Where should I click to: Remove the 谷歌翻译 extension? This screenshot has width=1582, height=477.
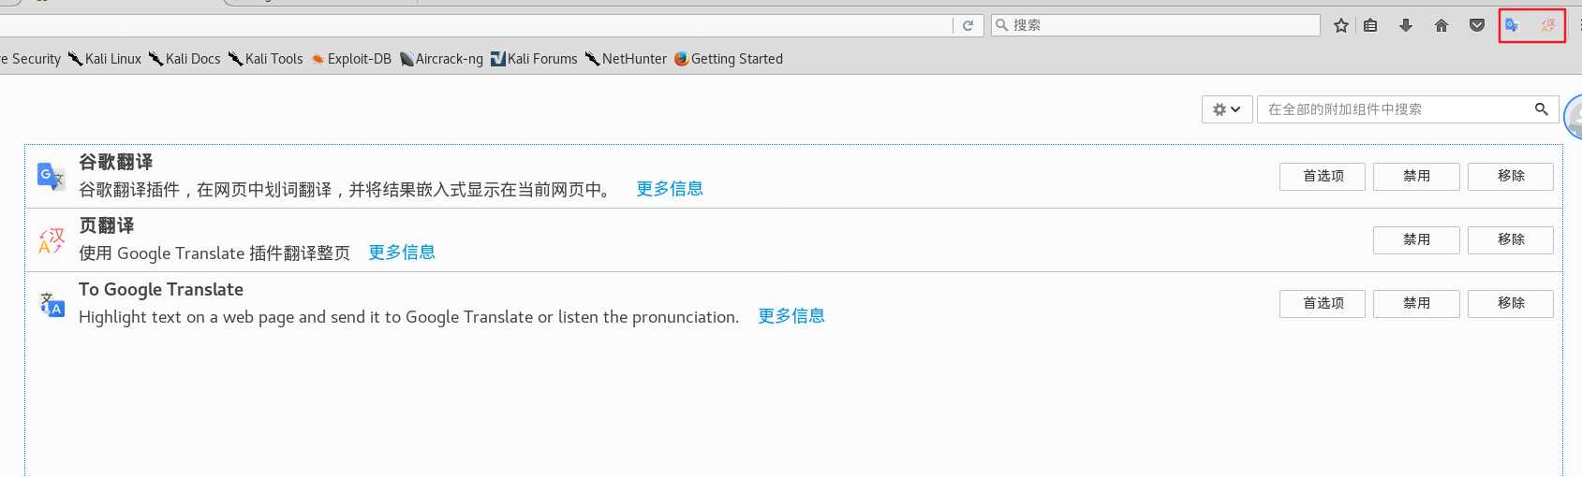point(1511,176)
